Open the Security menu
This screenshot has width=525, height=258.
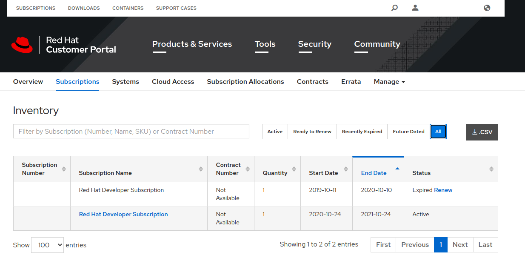click(x=315, y=44)
